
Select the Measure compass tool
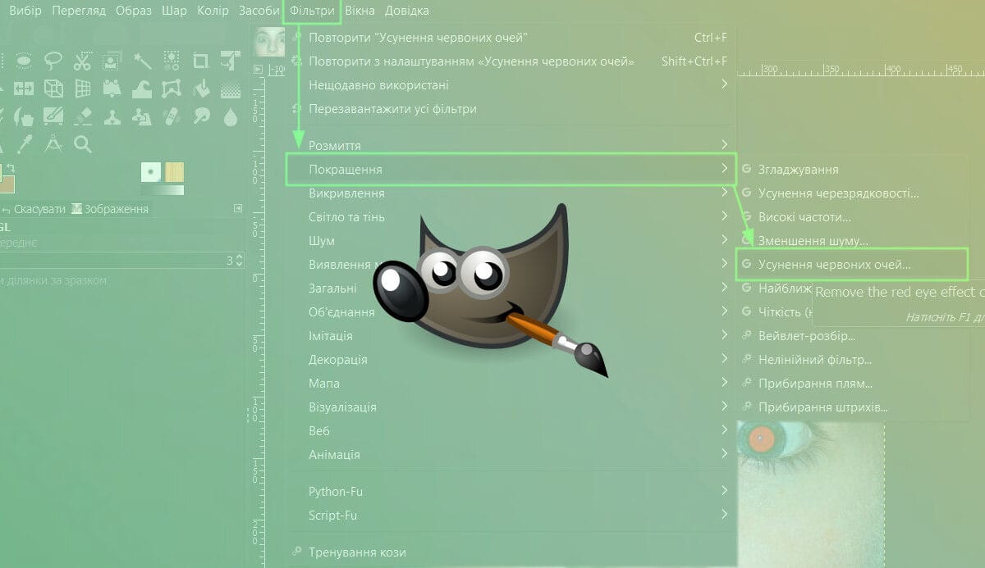click(x=53, y=144)
